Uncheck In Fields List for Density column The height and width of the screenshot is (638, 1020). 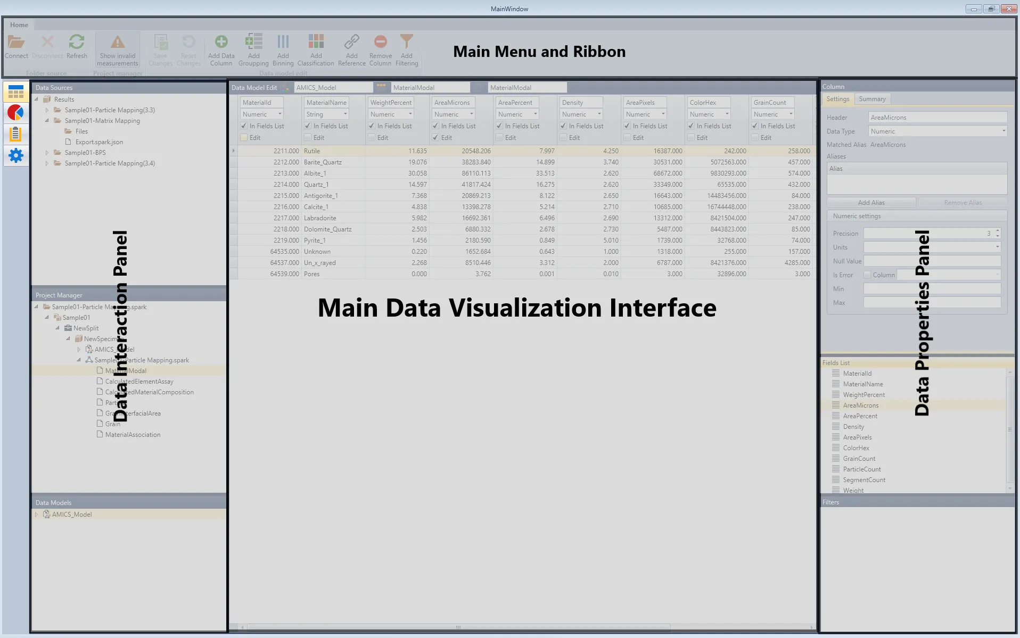tap(563, 126)
